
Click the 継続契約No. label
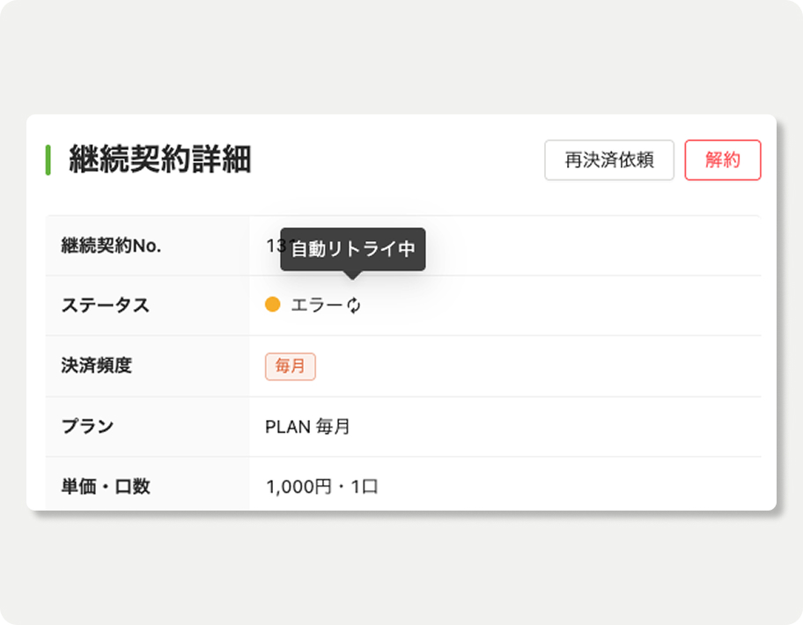click(111, 246)
